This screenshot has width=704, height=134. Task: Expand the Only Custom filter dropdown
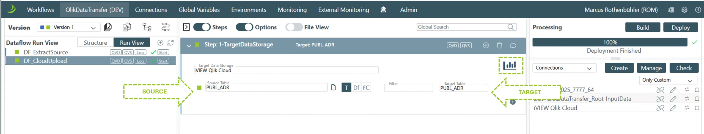667,80
